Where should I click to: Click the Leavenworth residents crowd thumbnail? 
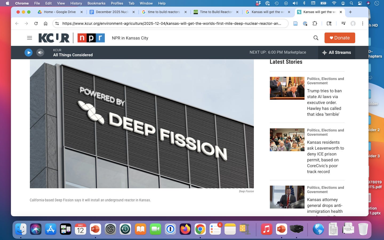287,140
